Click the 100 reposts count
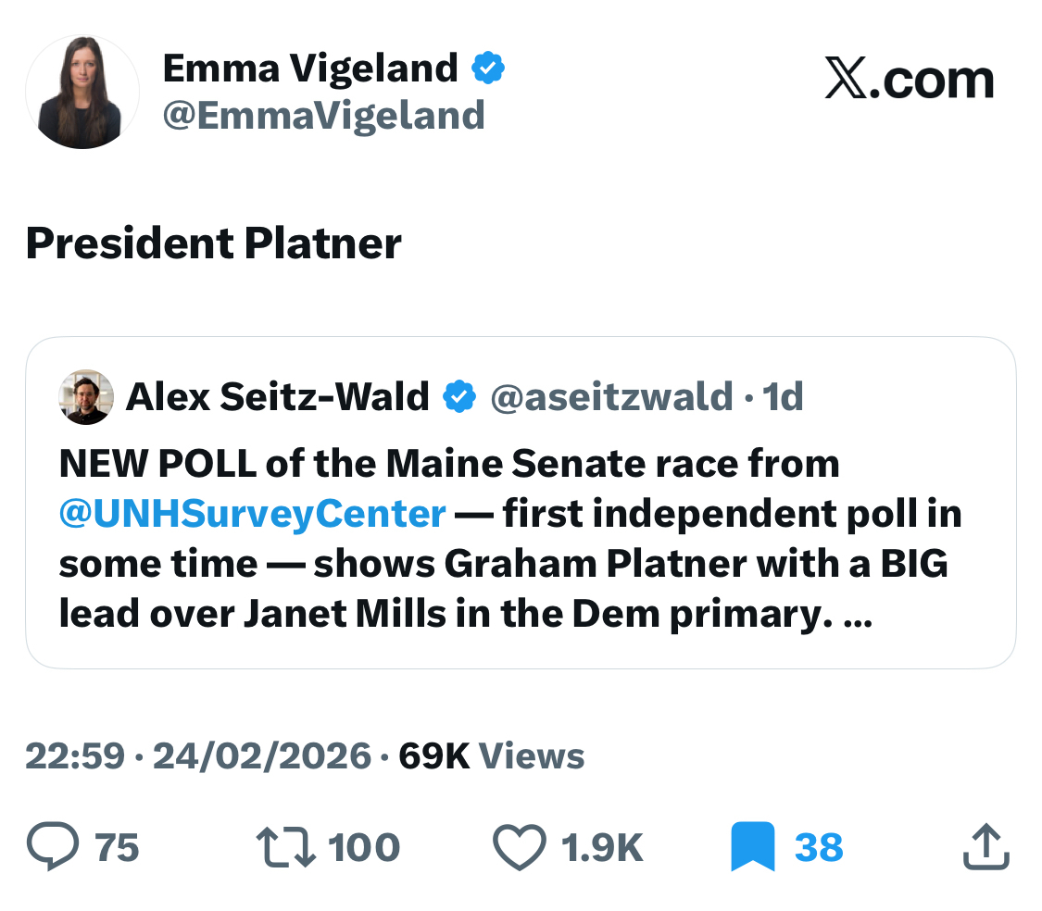 pos(364,847)
